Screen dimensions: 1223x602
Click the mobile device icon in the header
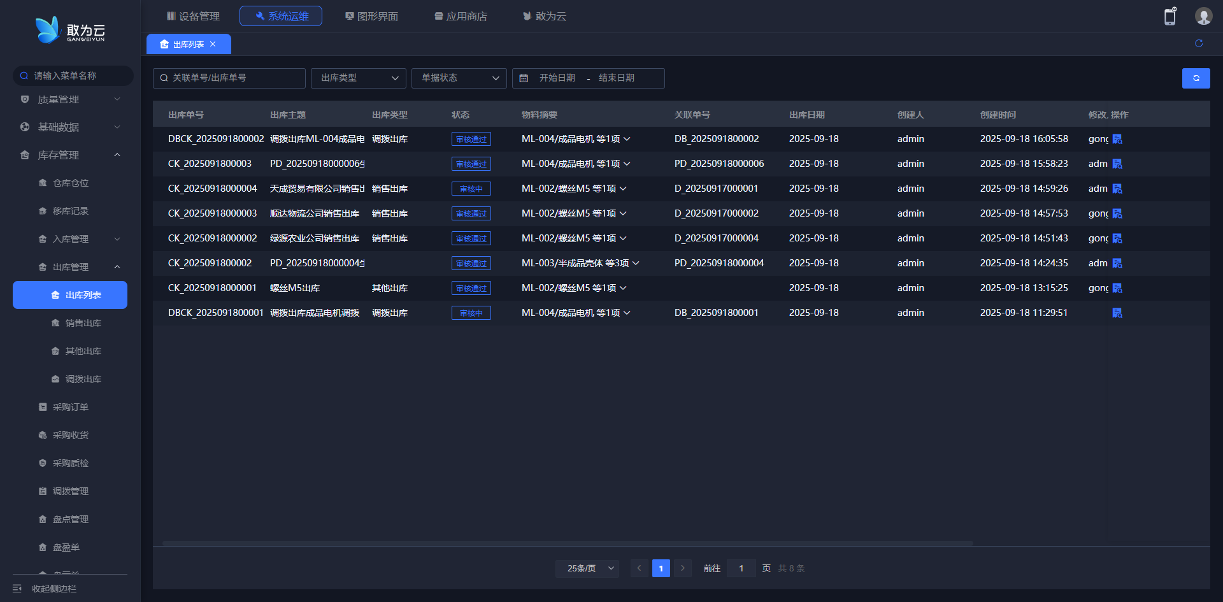pyautogui.click(x=1170, y=17)
